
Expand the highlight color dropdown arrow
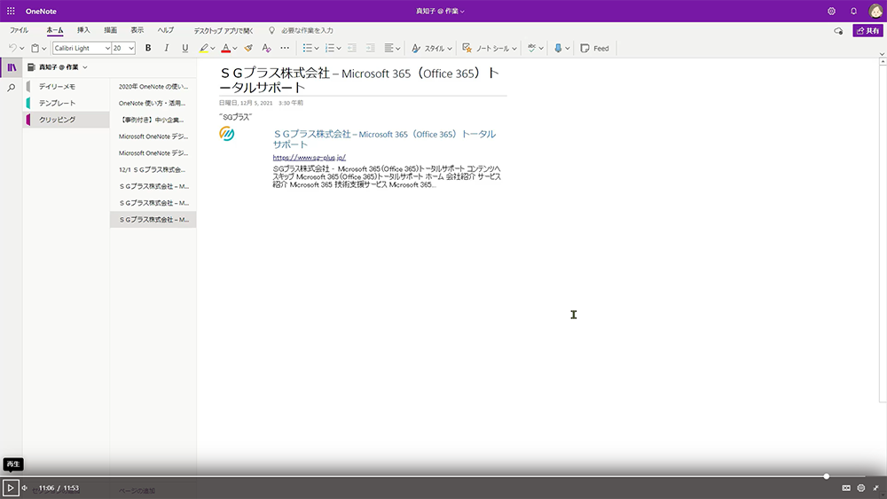click(213, 48)
